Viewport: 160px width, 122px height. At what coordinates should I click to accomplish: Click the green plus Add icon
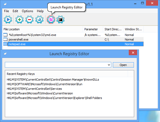pos(19,19)
